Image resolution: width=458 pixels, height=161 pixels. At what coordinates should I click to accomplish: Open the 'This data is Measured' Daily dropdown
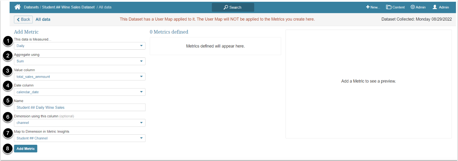point(80,46)
